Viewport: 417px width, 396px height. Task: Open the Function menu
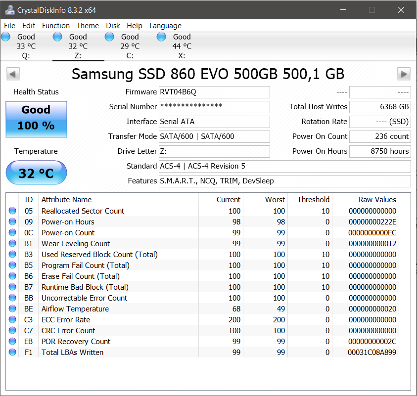coord(56,26)
